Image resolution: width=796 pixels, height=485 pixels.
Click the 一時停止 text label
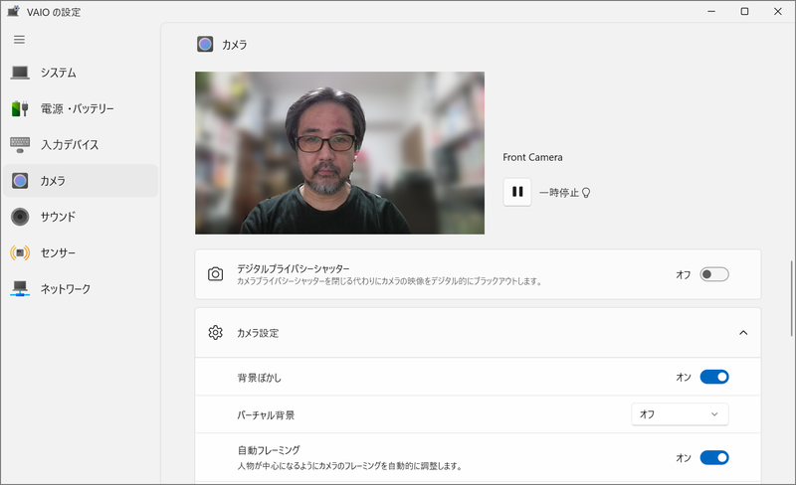(559, 193)
